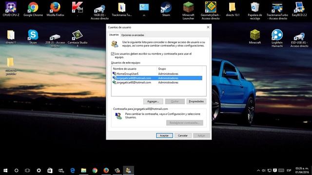The width and height of the screenshot is (312, 175).
Task: Open the taskbar clock showing 01/04/2016
Action: pyautogui.click(x=302, y=170)
